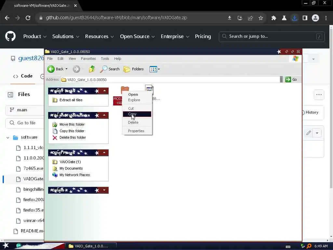Screen dimensions: 333x250
Task: Choose Cut in the context menu
Action: coord(137,108)
